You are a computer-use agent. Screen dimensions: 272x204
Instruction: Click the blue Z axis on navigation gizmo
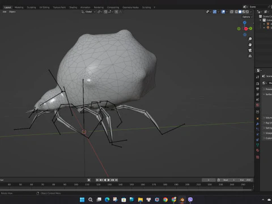tap(245, 23)
